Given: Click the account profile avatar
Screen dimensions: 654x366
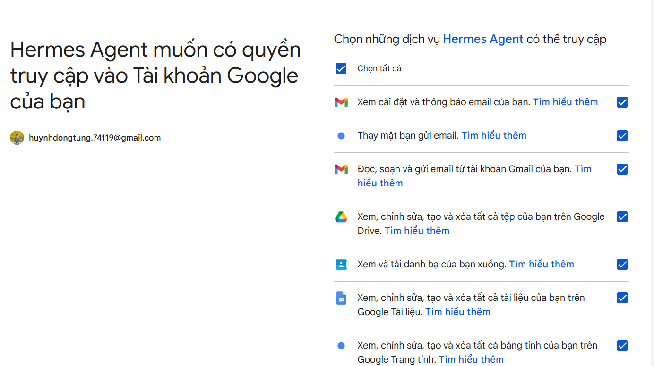Looking at the screenshot, I should [17, 138].
